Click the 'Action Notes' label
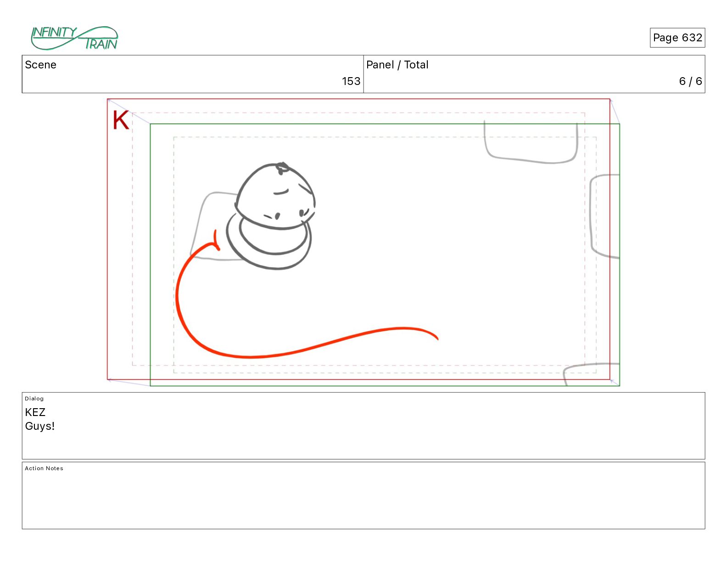727x562 pixels. coord(44,468)
